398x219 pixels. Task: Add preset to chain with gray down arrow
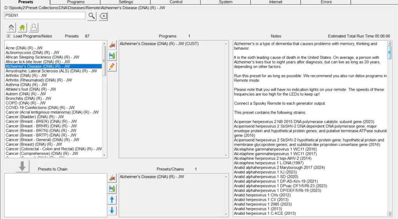tap(22, 166)
